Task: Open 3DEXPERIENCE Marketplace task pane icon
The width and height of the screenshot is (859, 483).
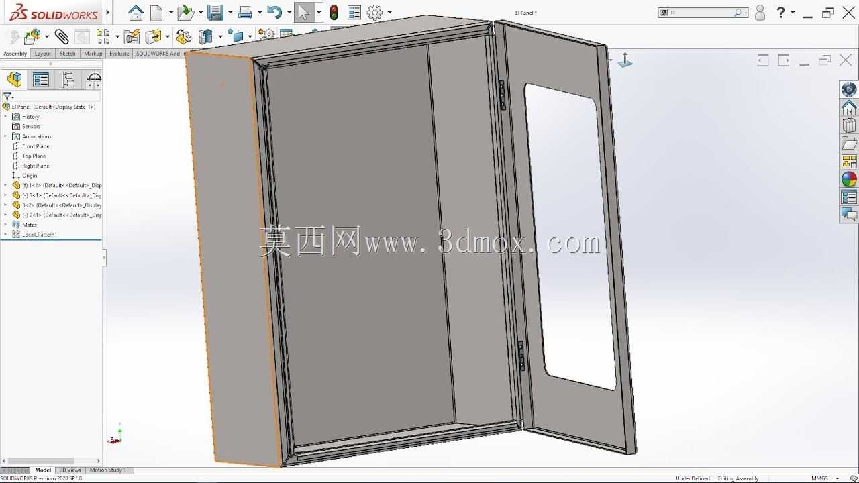Action: pos(849,89)
